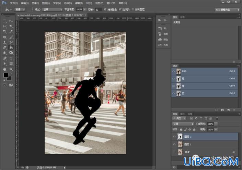The height and width of the screenshot is (170, 242).
Task: Select the Horizontal Type tool
Action: click(x=11, y=58)
